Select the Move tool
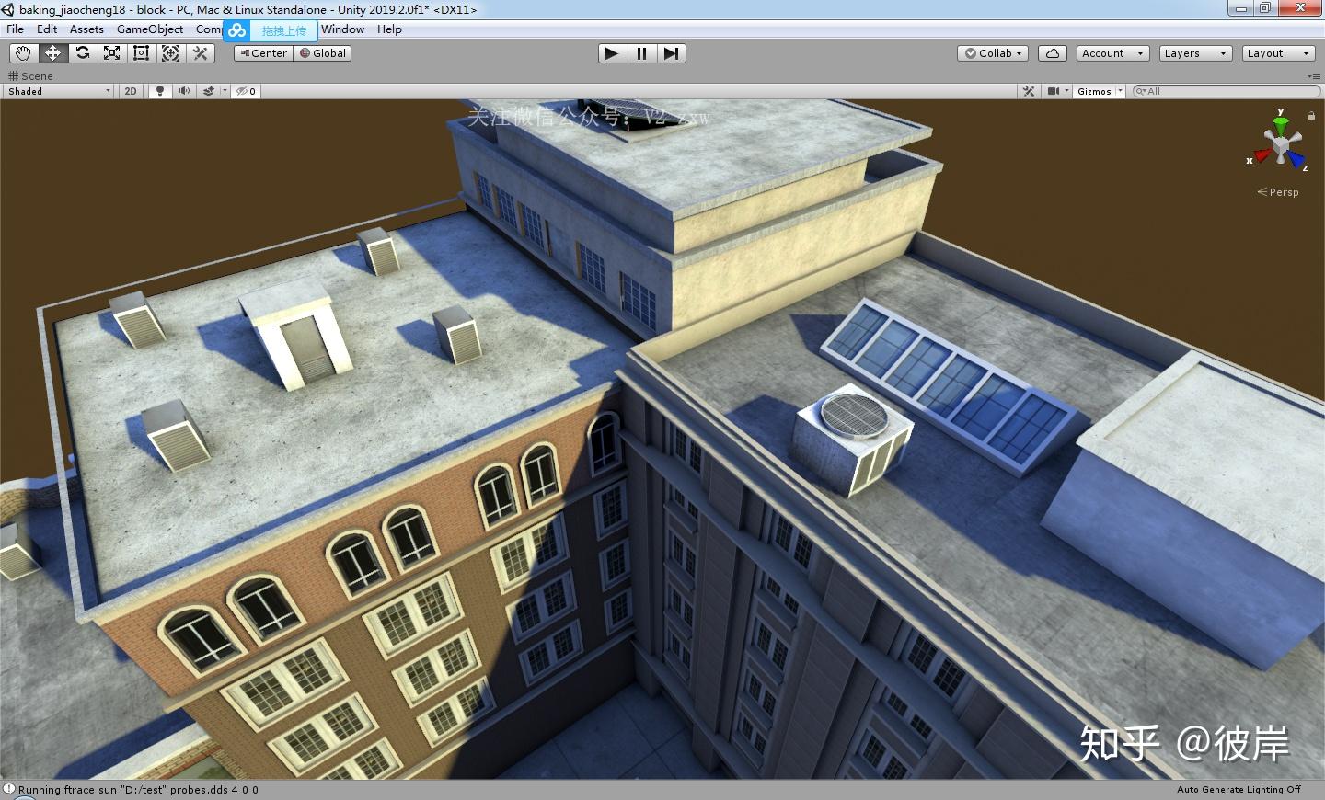 (x=52, y=53)
